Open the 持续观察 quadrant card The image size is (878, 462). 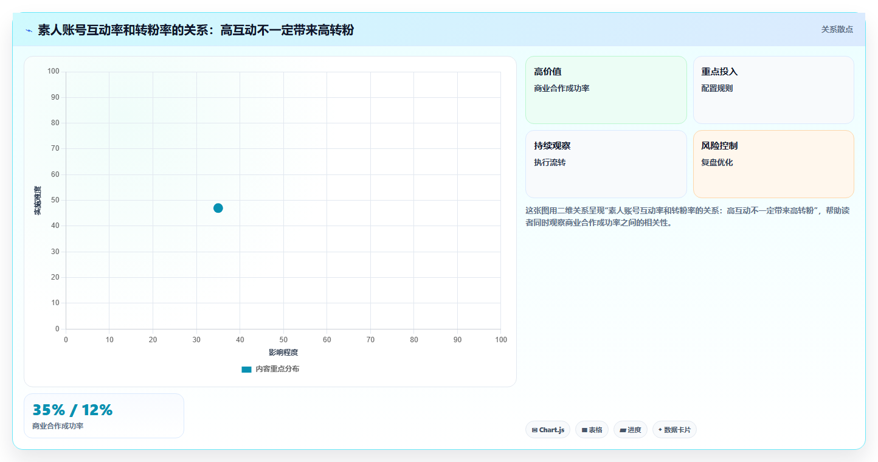(x=606, y=164)
